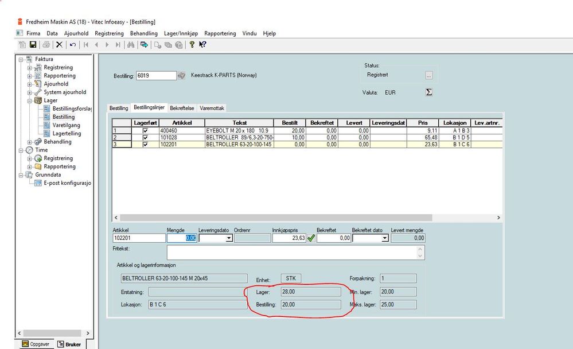The width and height of the screenshot is (573, 349).
Task: Toggle Lagerført checkbox for article 101028
Action: (x=145, y=138)
